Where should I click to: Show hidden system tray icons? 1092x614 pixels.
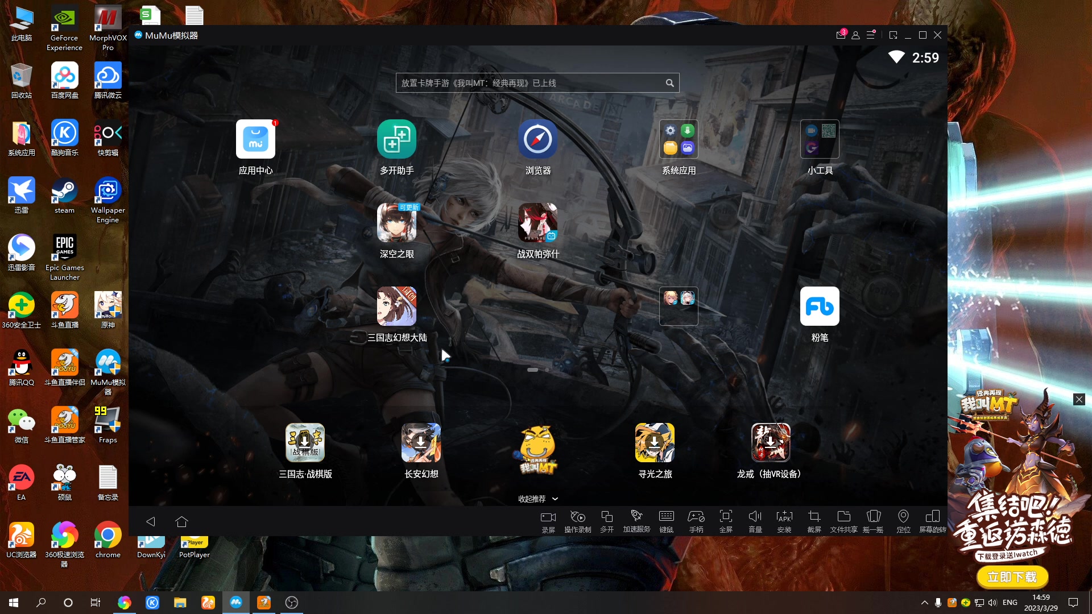click(x=925, y=603)
